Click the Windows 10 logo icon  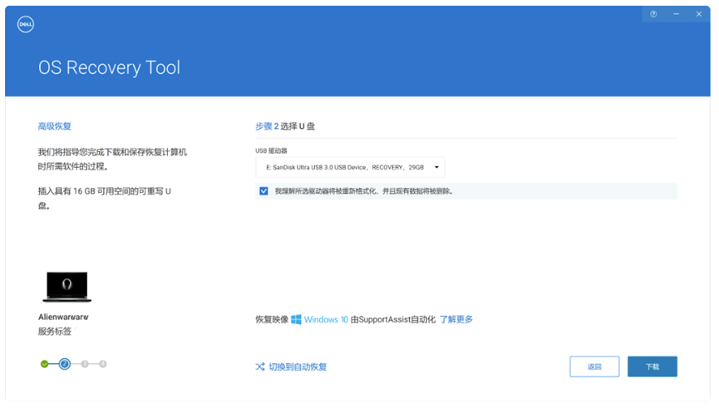coord(296,320)
